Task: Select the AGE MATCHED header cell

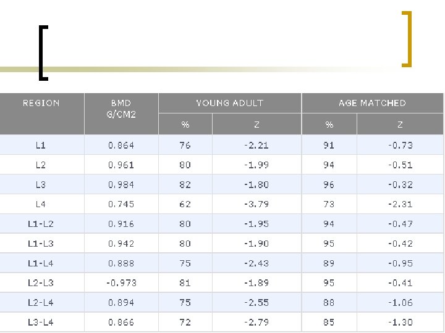Action: tap(372, 103)
